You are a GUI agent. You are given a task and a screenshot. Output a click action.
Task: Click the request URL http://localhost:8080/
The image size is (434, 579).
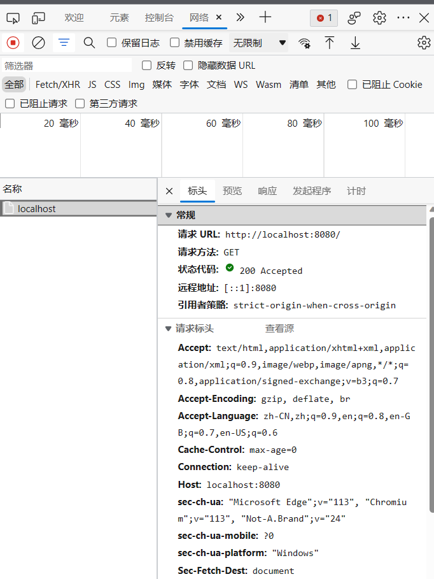coord(283,235)
